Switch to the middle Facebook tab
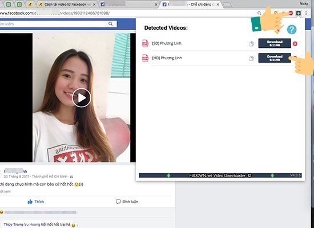Image resolution: width=314 pixels, height=228 pixels. [x=128, y=5]
